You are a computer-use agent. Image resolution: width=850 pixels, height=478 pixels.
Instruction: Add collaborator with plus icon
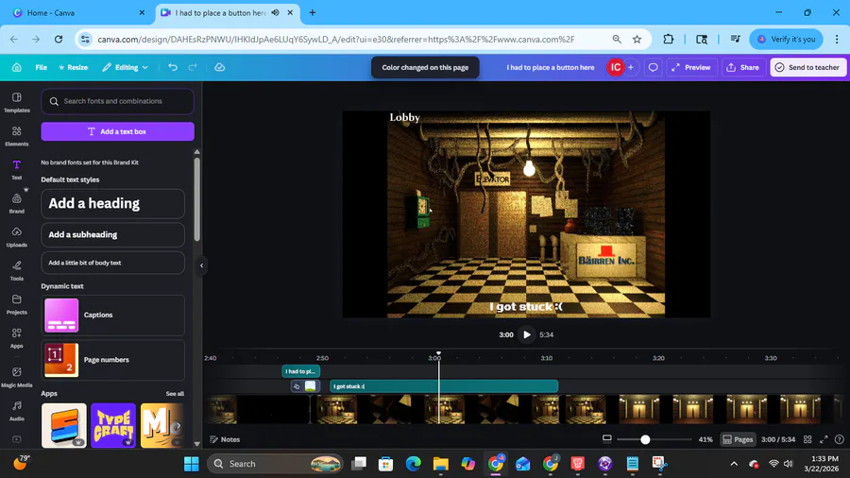[x=631, y=67]
